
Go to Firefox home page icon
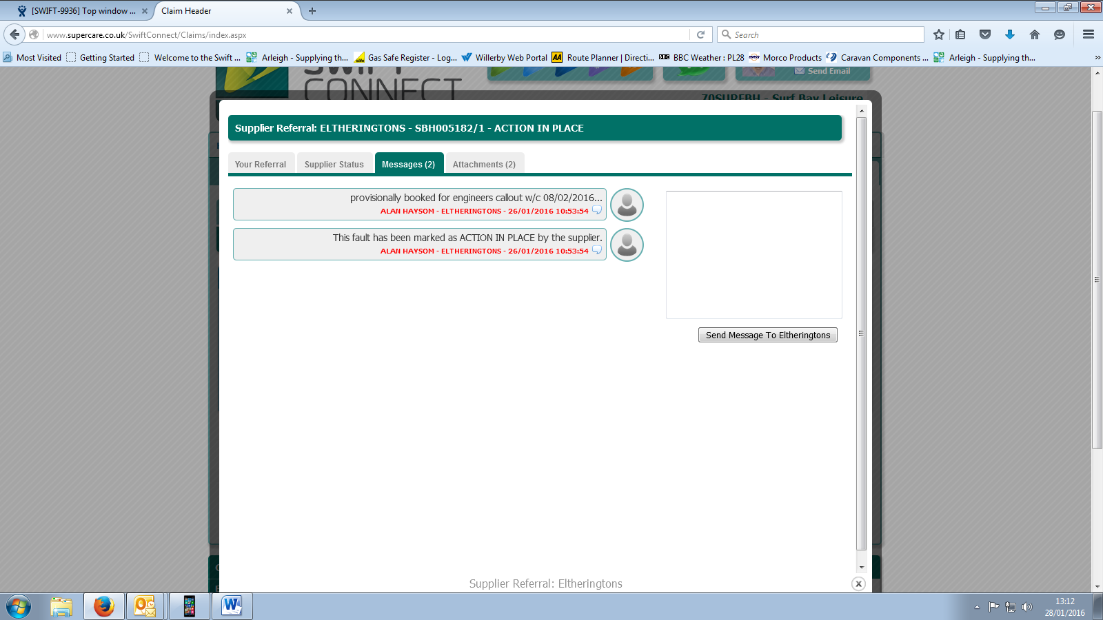point(1034,34)
